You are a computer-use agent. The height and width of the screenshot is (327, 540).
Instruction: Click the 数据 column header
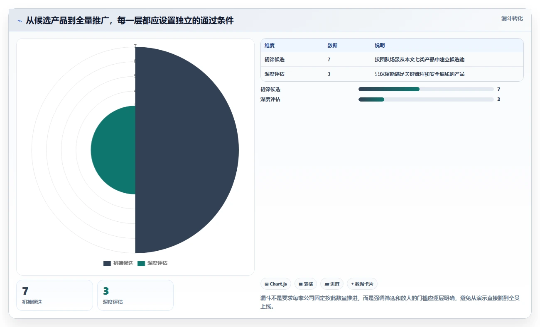(x=332, y=46)
